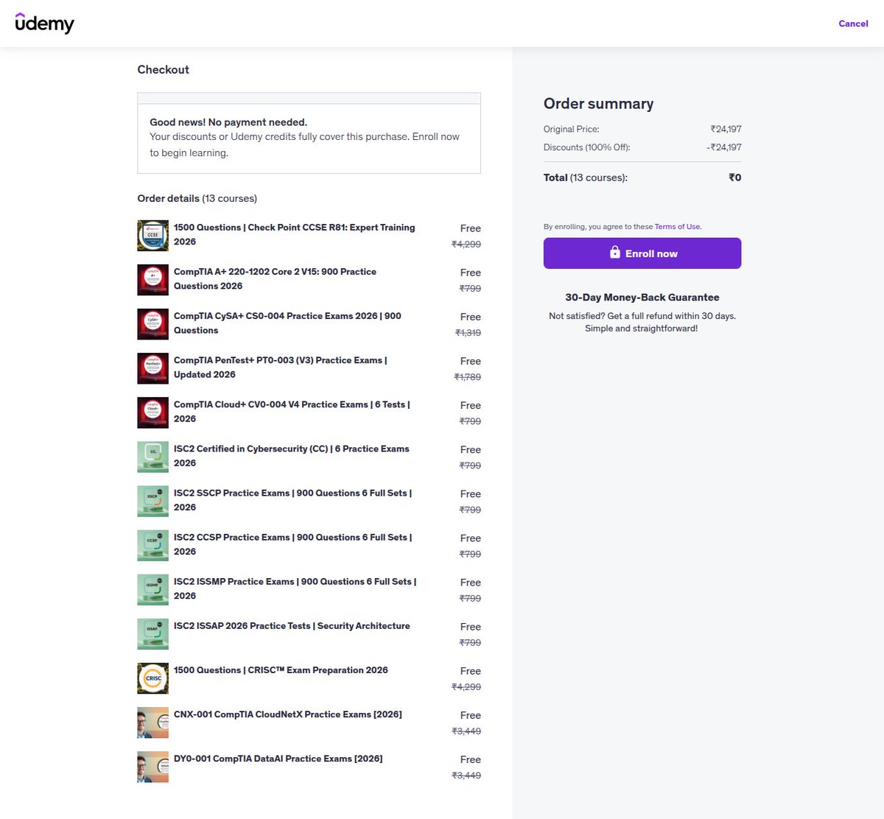
Task: Click the 'Total (13 courses):' label
Action: click(586, 177)
